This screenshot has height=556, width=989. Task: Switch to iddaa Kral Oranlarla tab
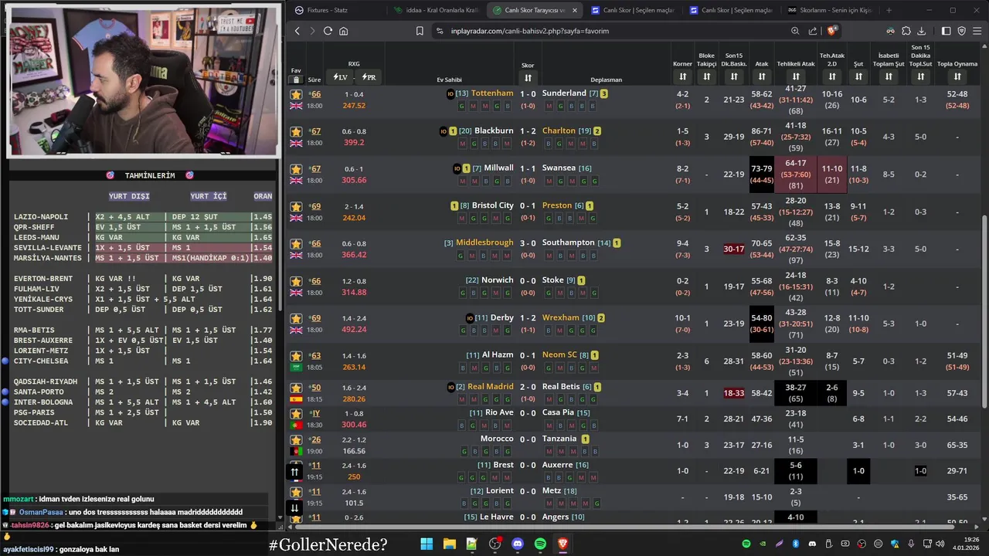(x=437, y=10)
